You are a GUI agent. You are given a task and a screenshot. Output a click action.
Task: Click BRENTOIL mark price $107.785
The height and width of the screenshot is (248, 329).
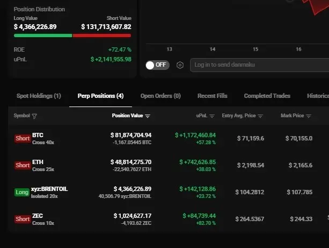click(x=299, y=192)
